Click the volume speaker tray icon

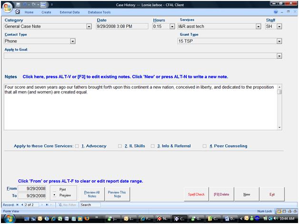pyautogui.click(x=276, y=218)
